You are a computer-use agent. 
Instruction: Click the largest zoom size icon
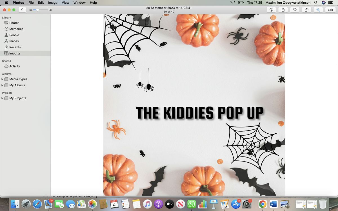pos(50,10)
